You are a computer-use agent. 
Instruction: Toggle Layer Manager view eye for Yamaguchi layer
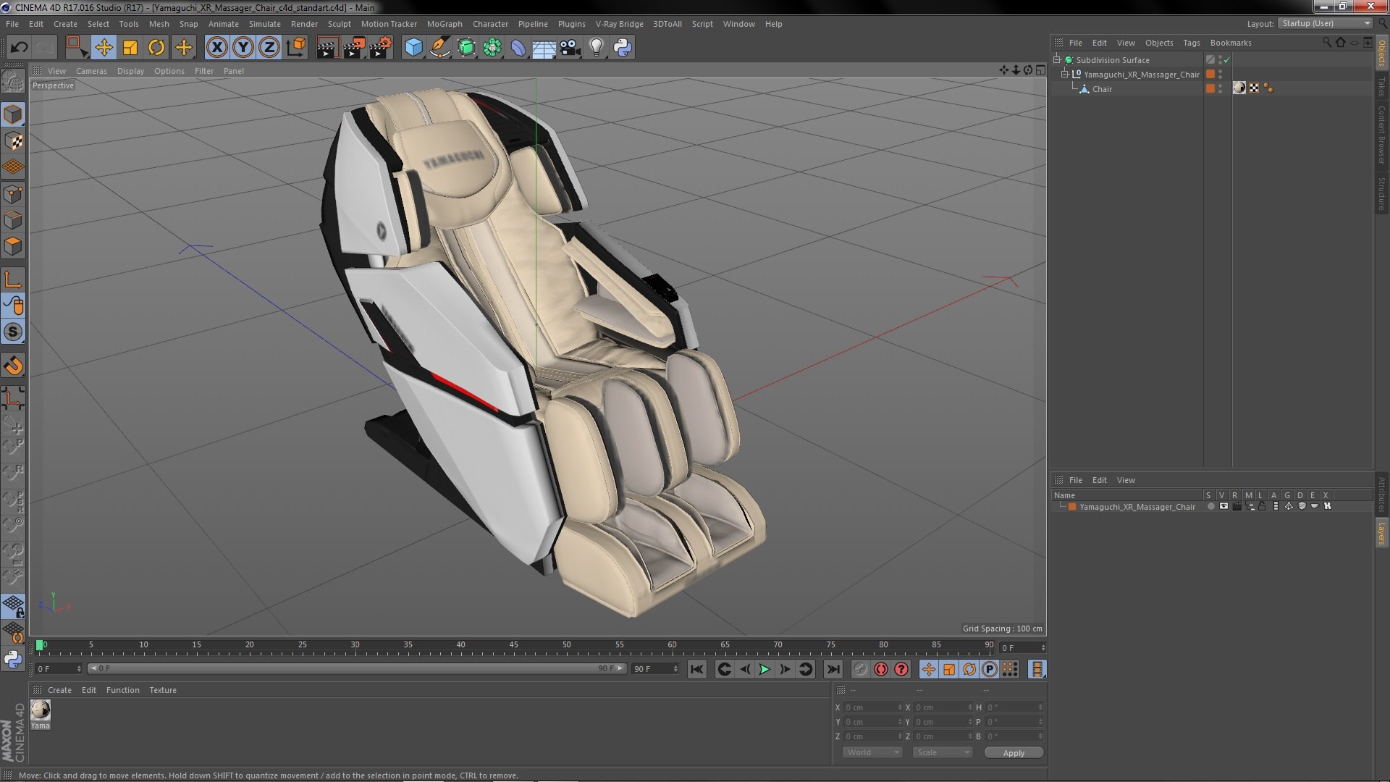(1223, 506)
